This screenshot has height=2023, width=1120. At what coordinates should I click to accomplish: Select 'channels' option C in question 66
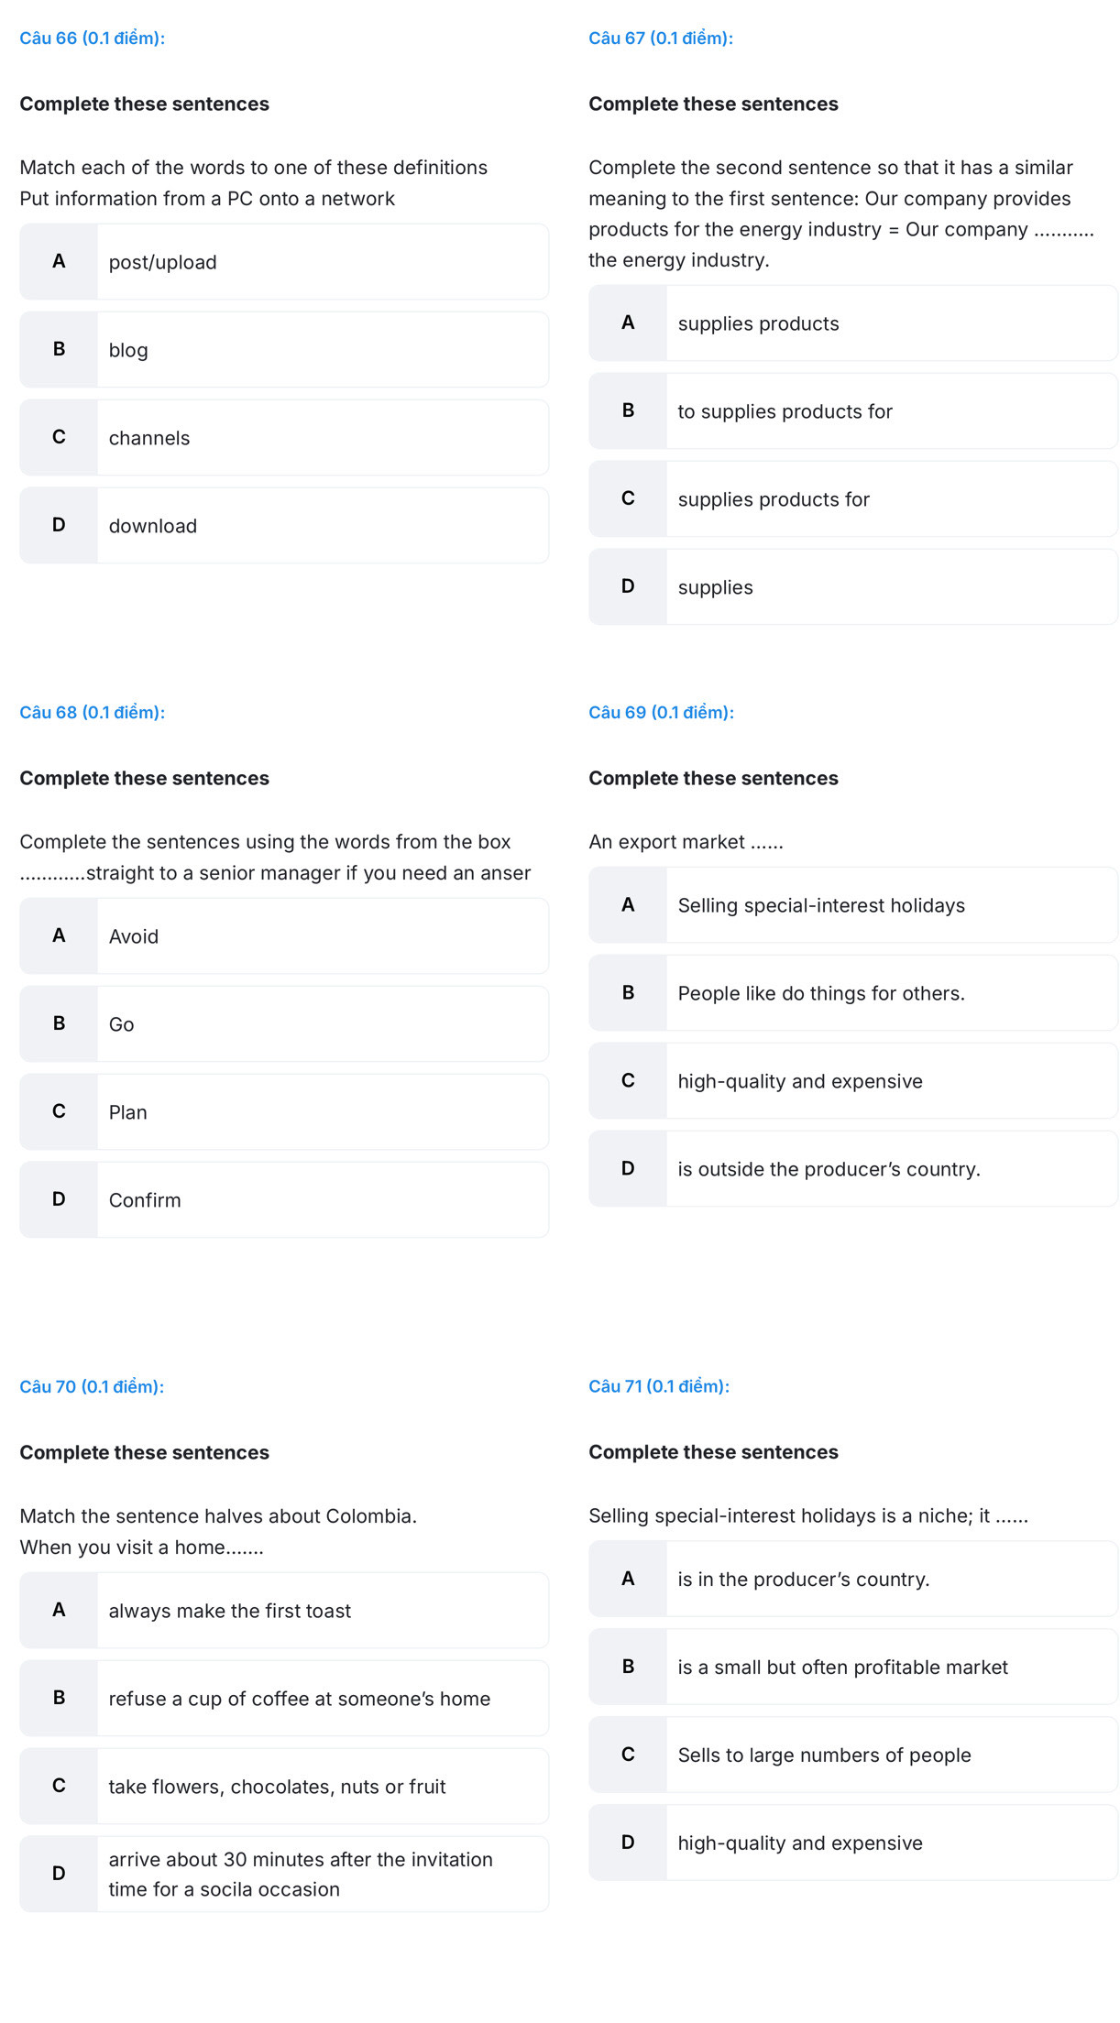(x=284, y=438)
